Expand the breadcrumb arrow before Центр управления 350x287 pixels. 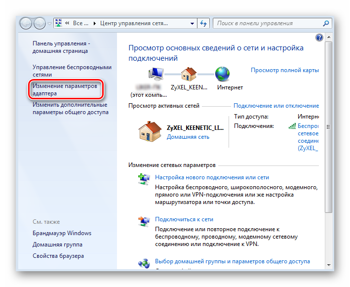click(95, 23)
